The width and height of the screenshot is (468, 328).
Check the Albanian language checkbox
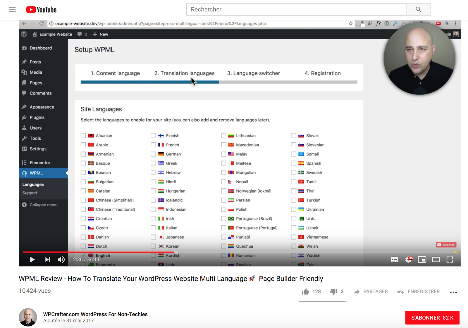(x=83, y=136)
